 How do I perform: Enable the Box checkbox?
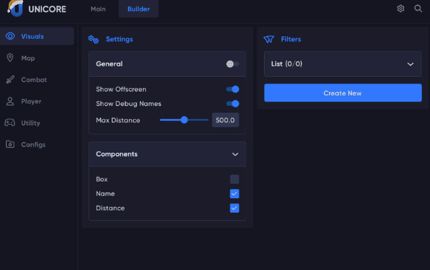click(x=235, y=179)
